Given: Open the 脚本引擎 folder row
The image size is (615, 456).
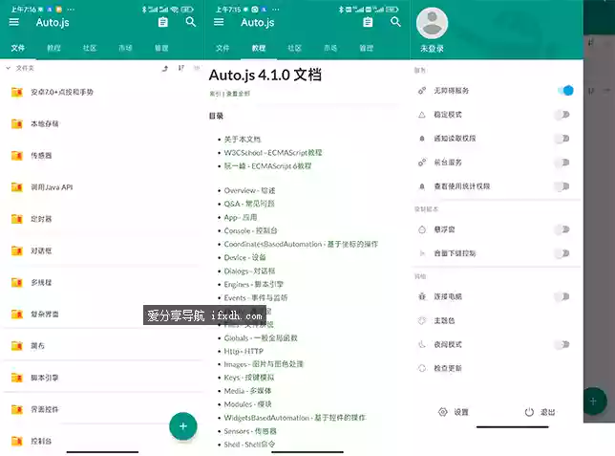Looking at the screenshot, I should click(x=102, y=378).
